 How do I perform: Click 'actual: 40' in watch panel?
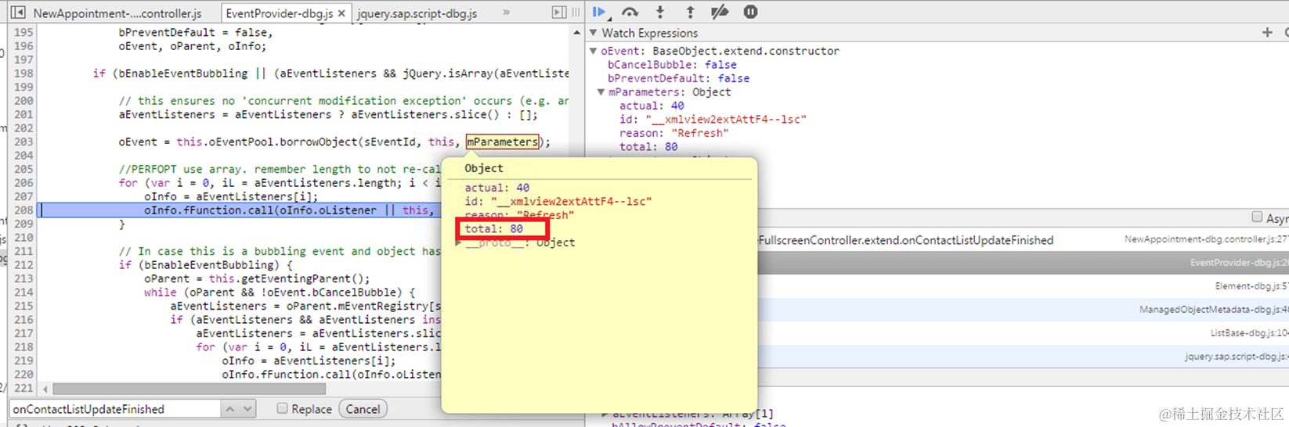tap(652, 106)
